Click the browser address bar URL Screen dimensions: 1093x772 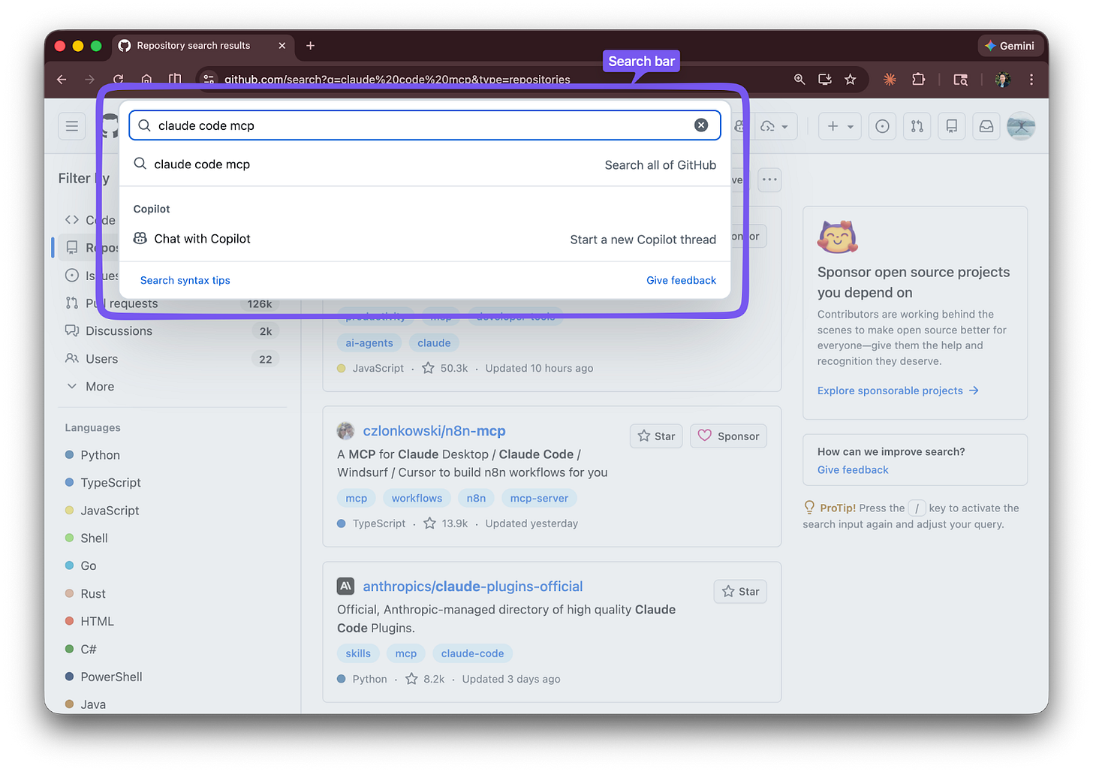pos(397,80)
